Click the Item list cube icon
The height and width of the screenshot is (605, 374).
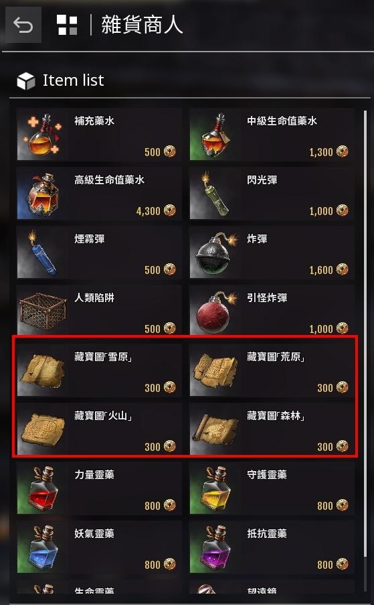click(x=26, y=80)
